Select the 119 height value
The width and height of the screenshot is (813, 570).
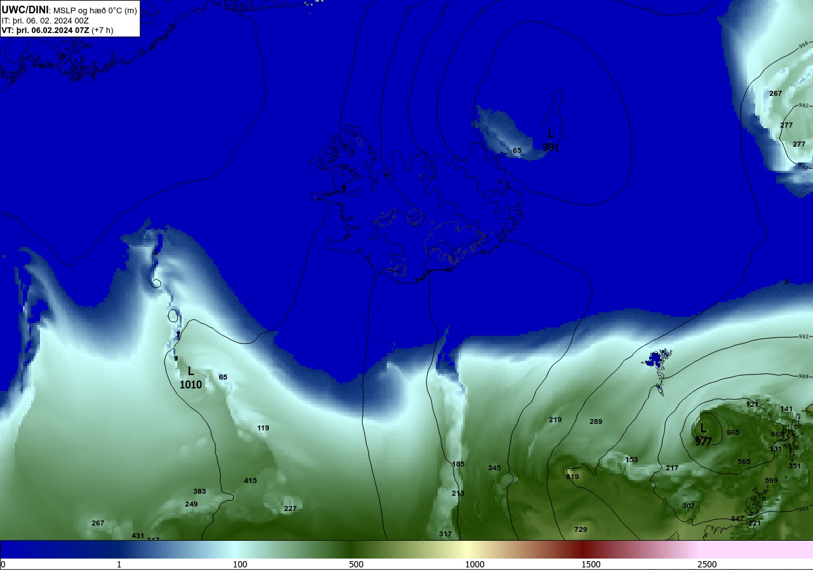click(263, 428)
